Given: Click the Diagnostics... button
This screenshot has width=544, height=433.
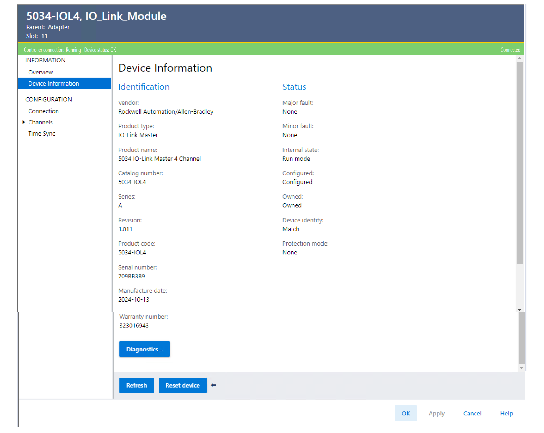Looking at the screenshot, I should click(145, 349).
